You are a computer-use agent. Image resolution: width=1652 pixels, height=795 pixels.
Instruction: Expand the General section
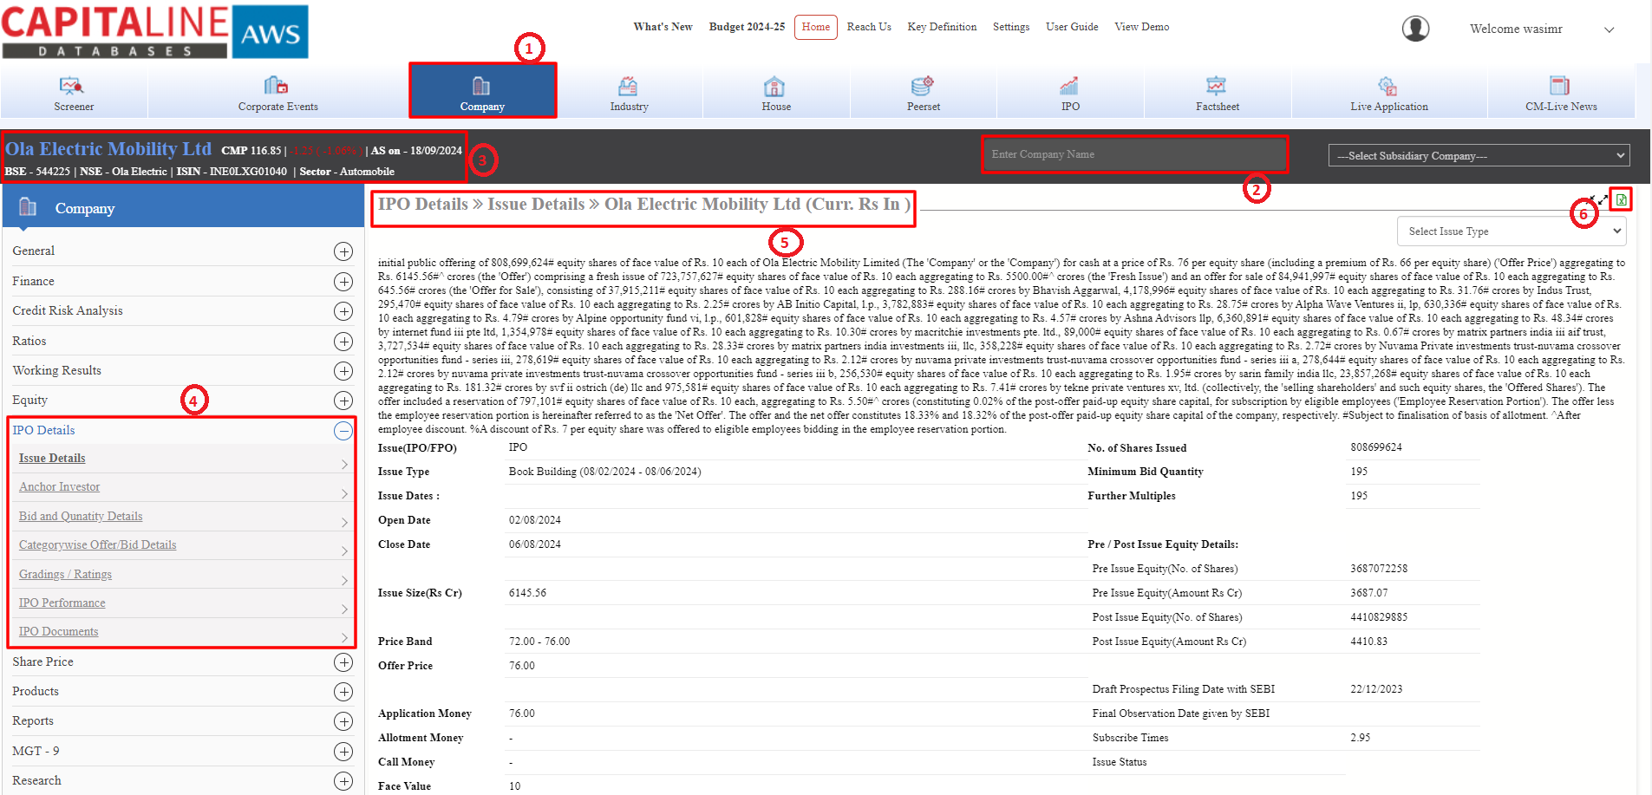343,251
